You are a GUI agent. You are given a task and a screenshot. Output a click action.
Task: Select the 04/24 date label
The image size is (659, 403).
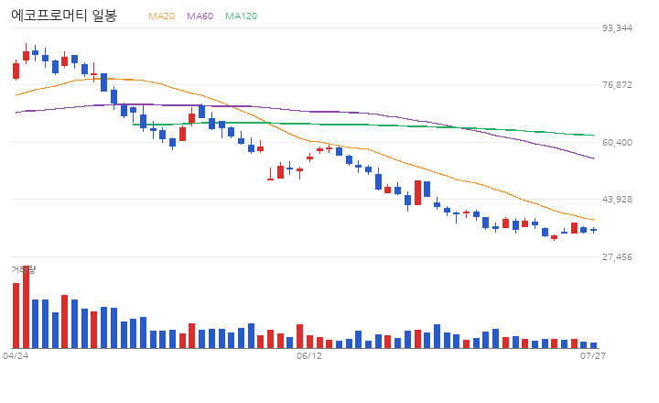(x=16, y=356)
